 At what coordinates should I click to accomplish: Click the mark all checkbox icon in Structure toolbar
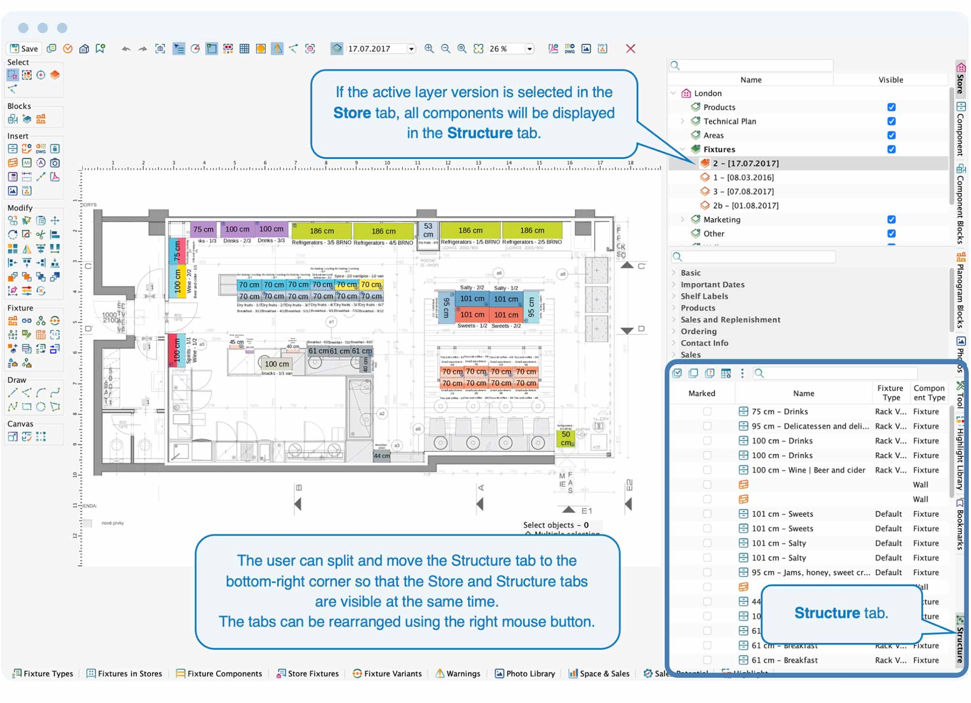[677, 373]
